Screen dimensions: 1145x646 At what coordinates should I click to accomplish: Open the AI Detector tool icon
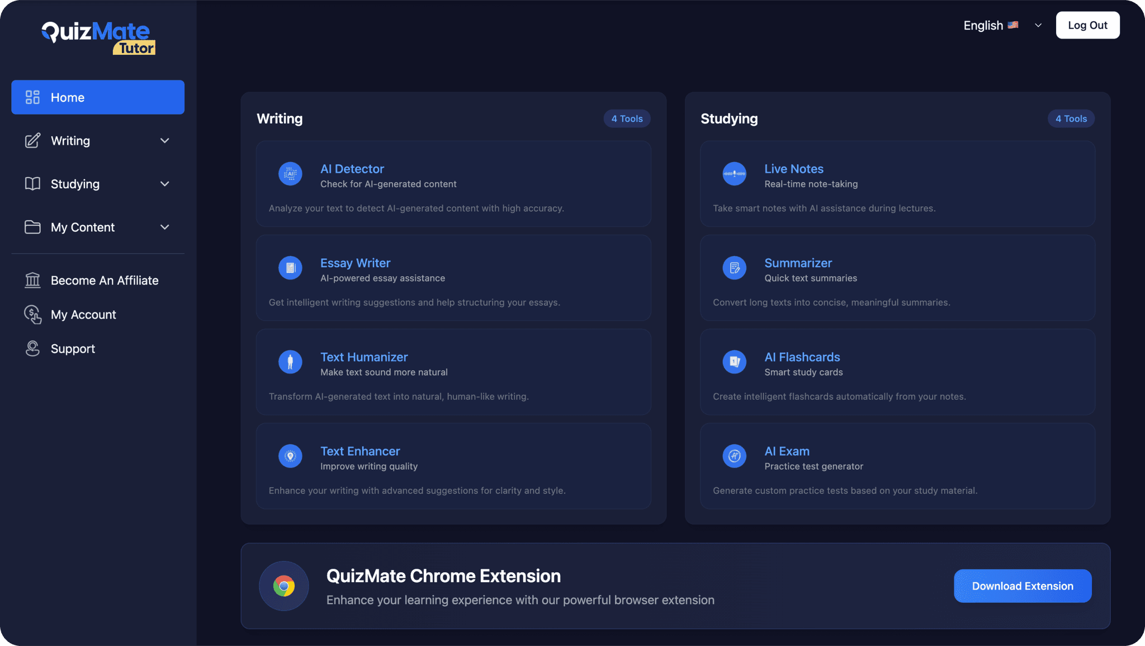pos(290,173)
